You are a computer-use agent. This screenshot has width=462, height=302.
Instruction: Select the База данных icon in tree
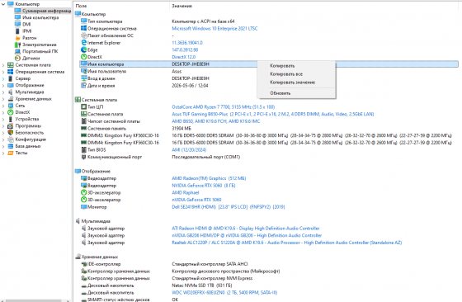click(10, 146)
